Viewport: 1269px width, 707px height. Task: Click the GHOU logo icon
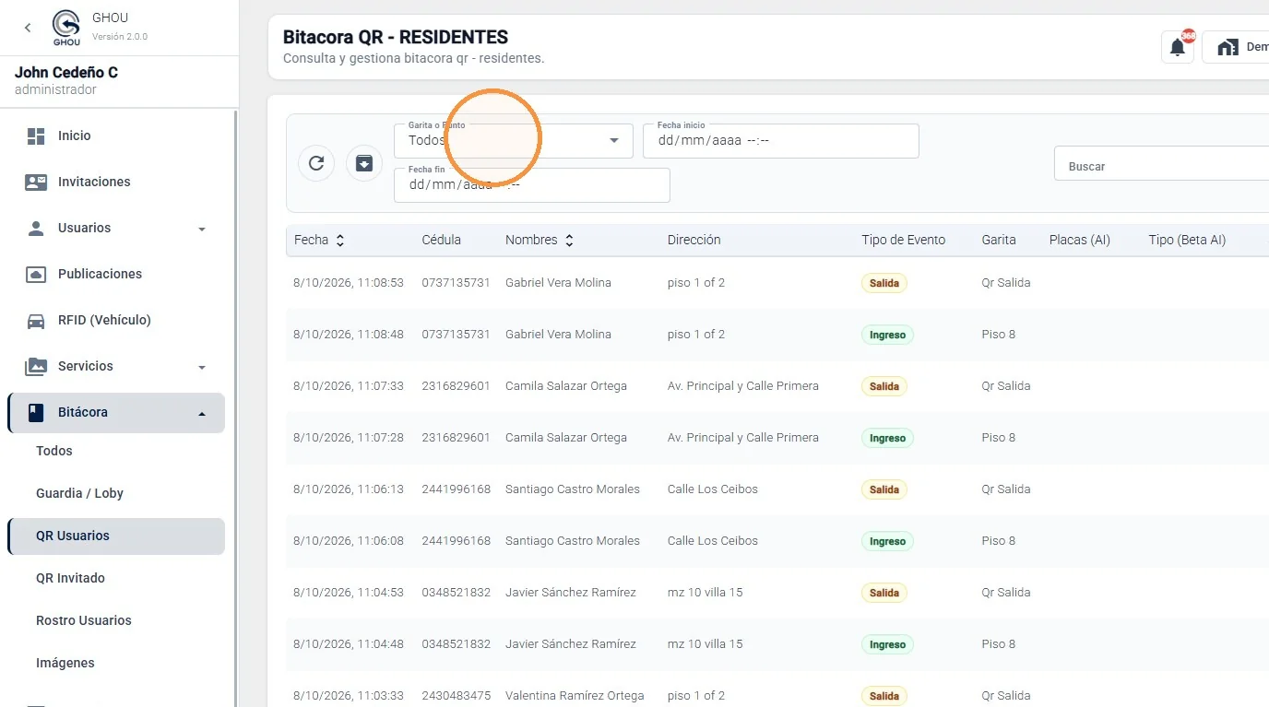(66, 28)
